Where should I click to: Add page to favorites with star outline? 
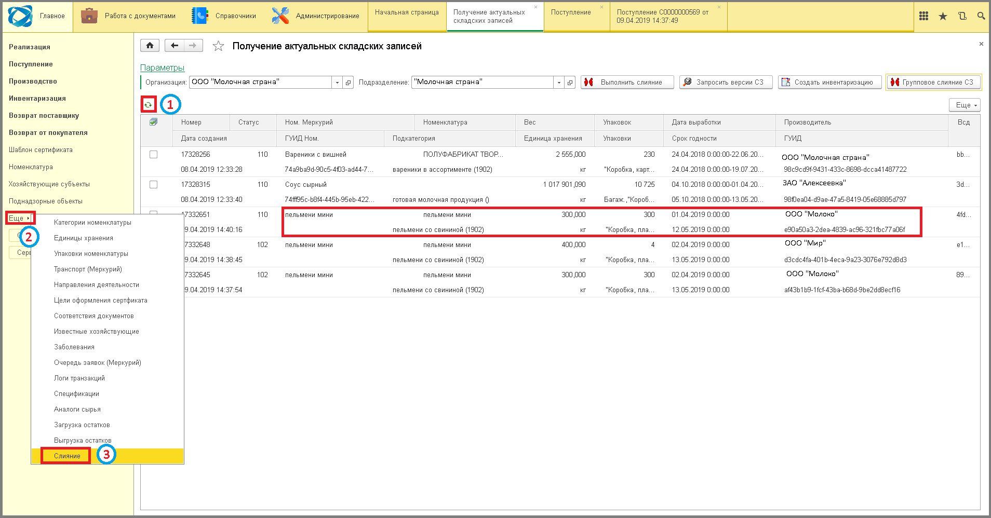click(x=218, y=46)
